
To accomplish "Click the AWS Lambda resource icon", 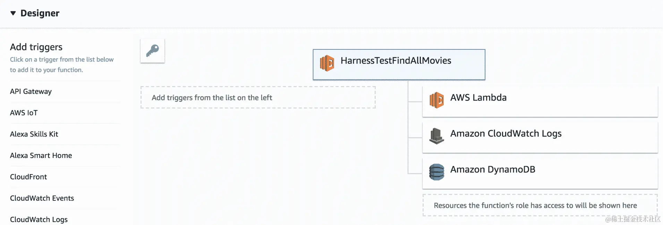I will [x=436, y=100].
